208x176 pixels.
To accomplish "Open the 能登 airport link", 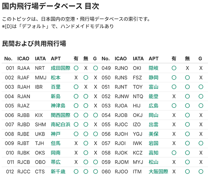I will [154, 96].
